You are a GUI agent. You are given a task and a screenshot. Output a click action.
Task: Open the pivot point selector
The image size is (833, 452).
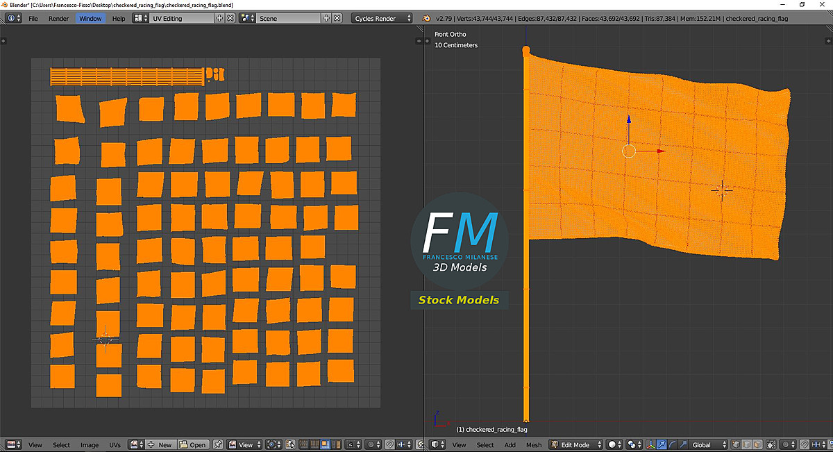click(634, 444)
